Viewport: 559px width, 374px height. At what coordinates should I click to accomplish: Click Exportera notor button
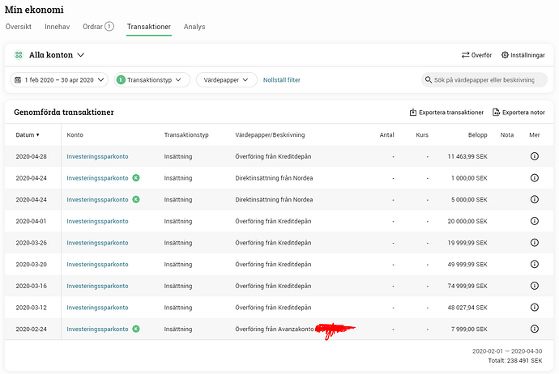tap(518, 113)
